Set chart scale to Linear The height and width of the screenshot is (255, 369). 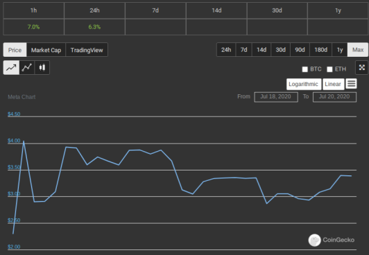point(333,84)
